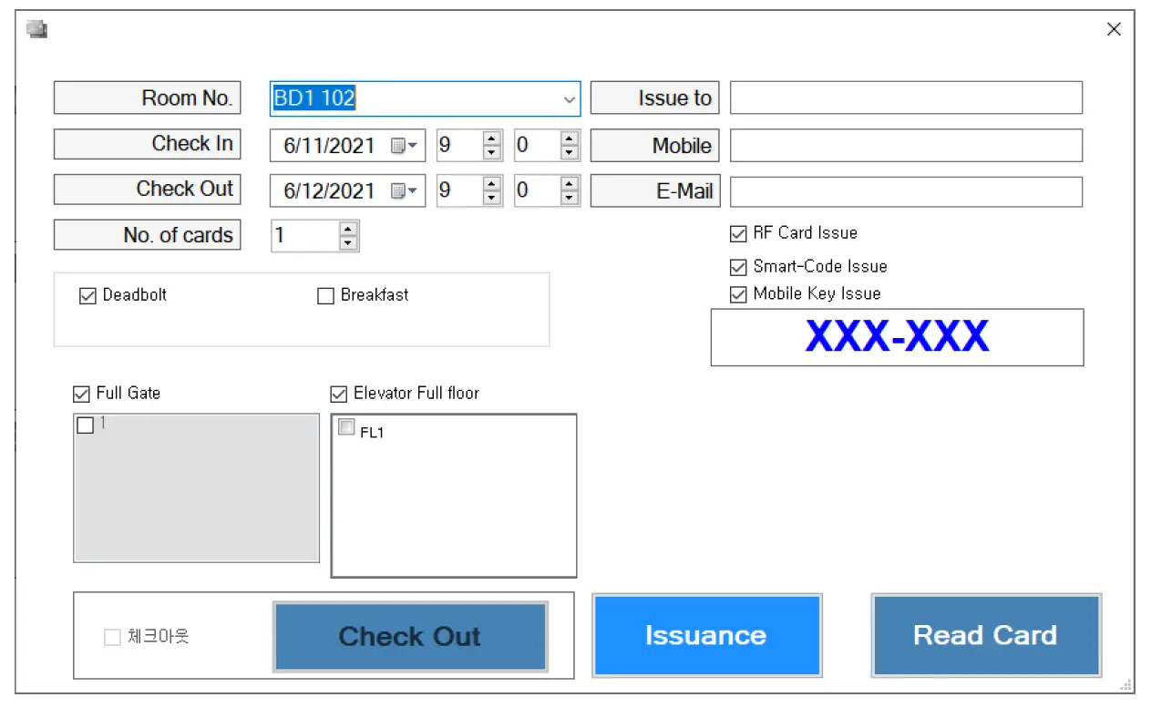Open the Check Out date calendar picker
Image resolution: width=1151 pixels, height=708 pixels.
click(404, 190)
